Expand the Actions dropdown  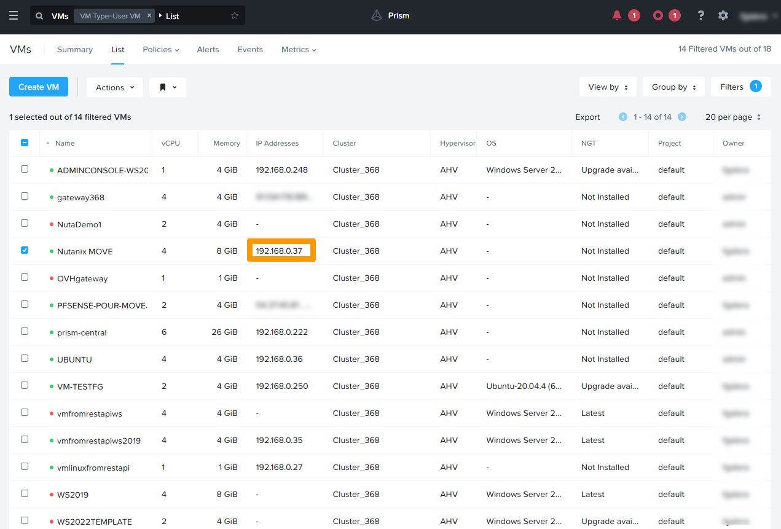tap(115, 87)
